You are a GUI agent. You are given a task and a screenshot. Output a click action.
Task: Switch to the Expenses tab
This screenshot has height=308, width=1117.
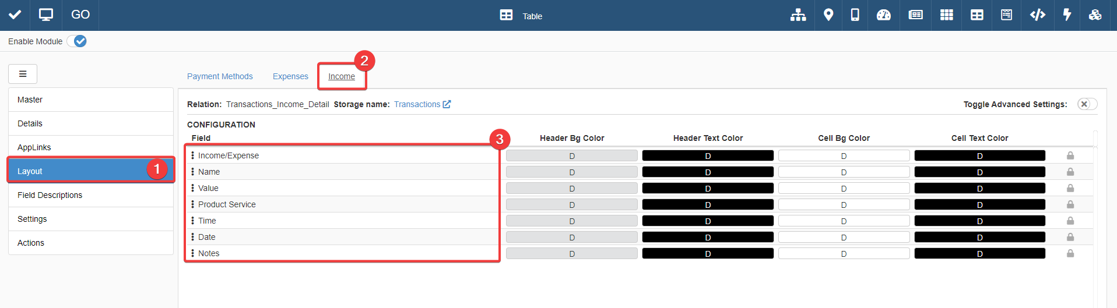pos(290,76)
